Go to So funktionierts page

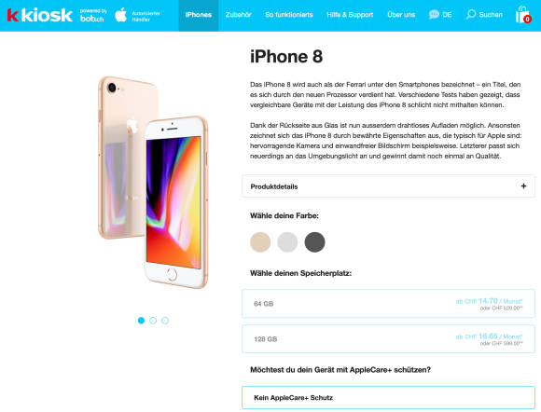pyautogui.click(x=289, y=15)
